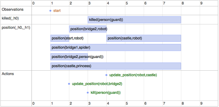Image resolution: width=219 pixels, height=107 pixels.
Task: Click the orange start observation text
Action: [x=57, y=11]
